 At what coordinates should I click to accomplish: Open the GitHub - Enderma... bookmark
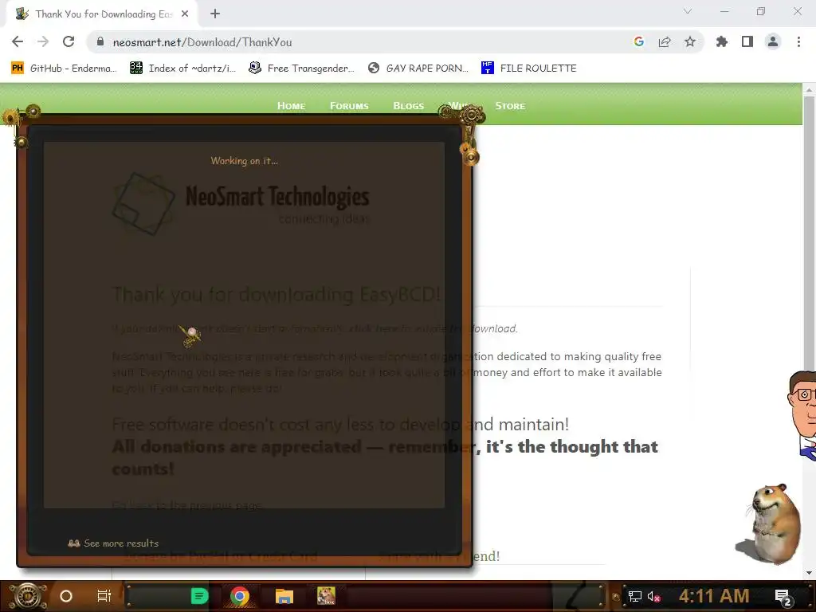pyautogui.click(x=64, y=69)
